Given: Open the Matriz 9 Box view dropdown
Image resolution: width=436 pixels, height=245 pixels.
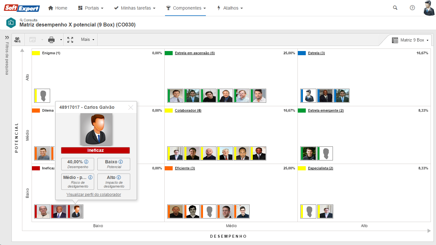Looking at the screenshot, I should pos(410,40).
